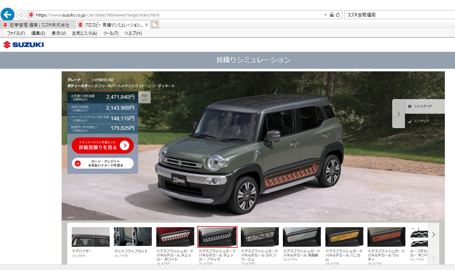Open the ファイル(F) menu
Screen dimensions: 455x270
pos(16,33)
